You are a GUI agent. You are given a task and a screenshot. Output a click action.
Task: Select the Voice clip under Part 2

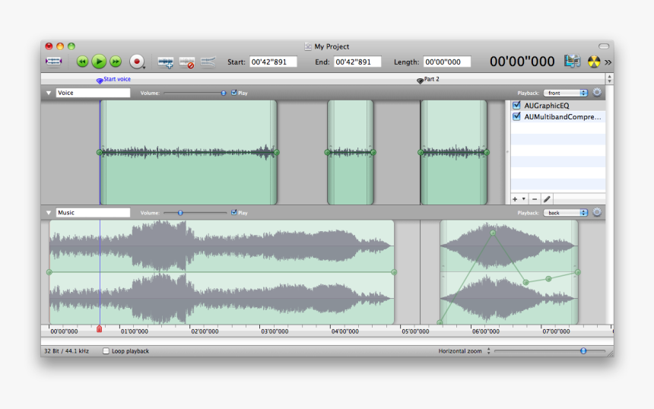454,153
